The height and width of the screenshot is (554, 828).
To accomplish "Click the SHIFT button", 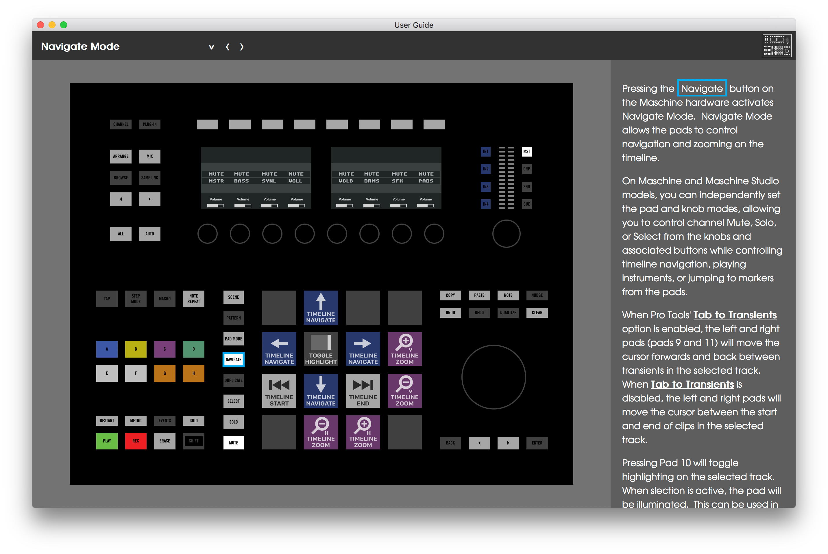I will pyautogui.click(x=193, y=441).
